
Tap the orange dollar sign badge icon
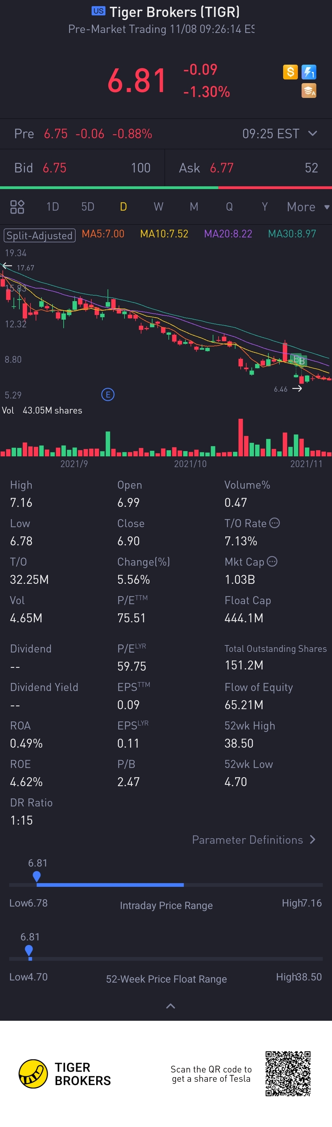(290, 72)
